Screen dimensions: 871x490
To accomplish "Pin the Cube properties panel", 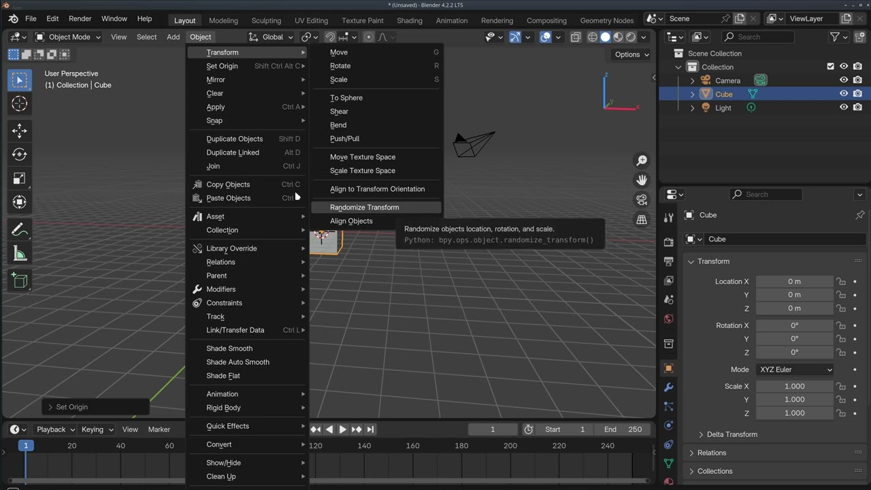I will coord(859,215).
